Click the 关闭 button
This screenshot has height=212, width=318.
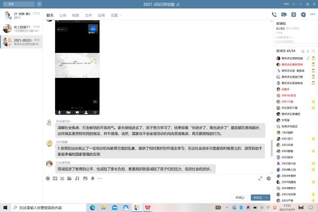point(240,197)
